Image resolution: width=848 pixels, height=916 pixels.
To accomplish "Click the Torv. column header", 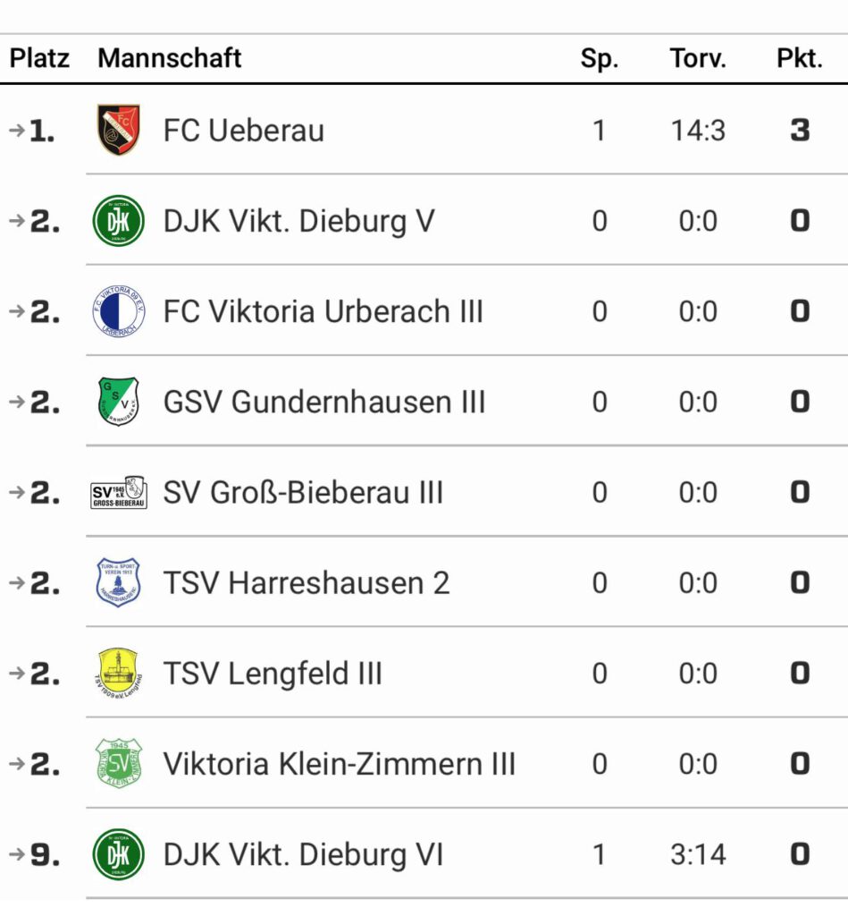I will (x=698, y=59).
